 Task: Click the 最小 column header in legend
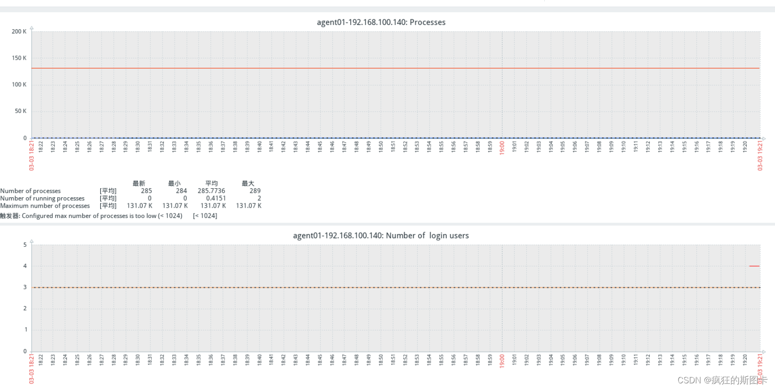[x=174, y=183]
